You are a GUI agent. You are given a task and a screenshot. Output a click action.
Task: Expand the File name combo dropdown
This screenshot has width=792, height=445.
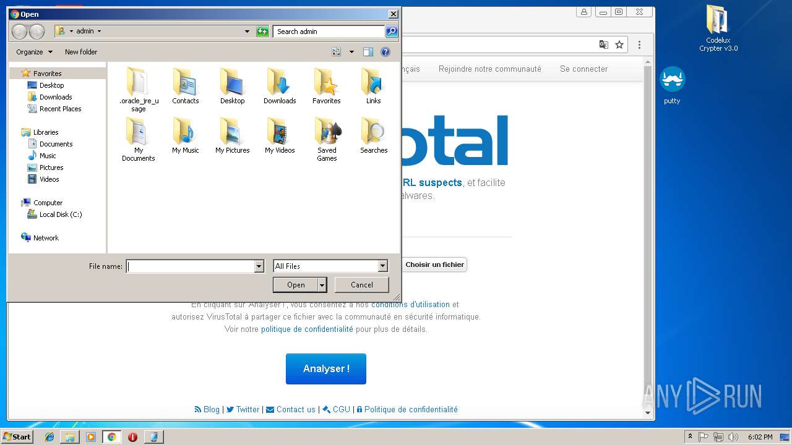pos(259,266)
